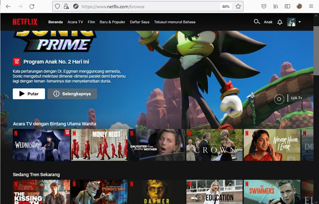Bookmark this page with the star
Viewport: 319px width, 204px height.
point(238,7)
